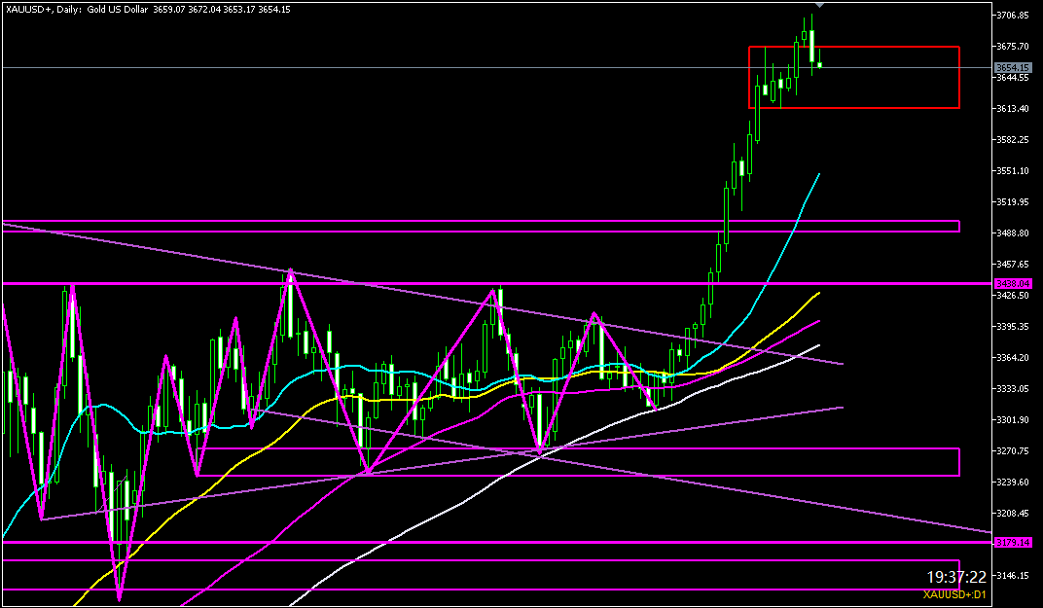
Task: Select the latest small candle at current price
Action: (x=820, y=65)
